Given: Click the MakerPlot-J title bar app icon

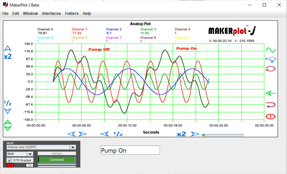Looking at the screenshot, I should pos(5,5).
